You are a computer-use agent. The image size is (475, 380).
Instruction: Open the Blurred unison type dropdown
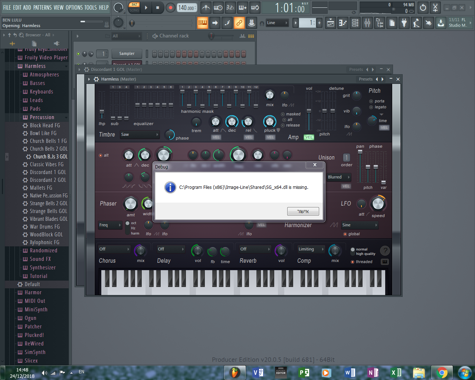(338, 177)
